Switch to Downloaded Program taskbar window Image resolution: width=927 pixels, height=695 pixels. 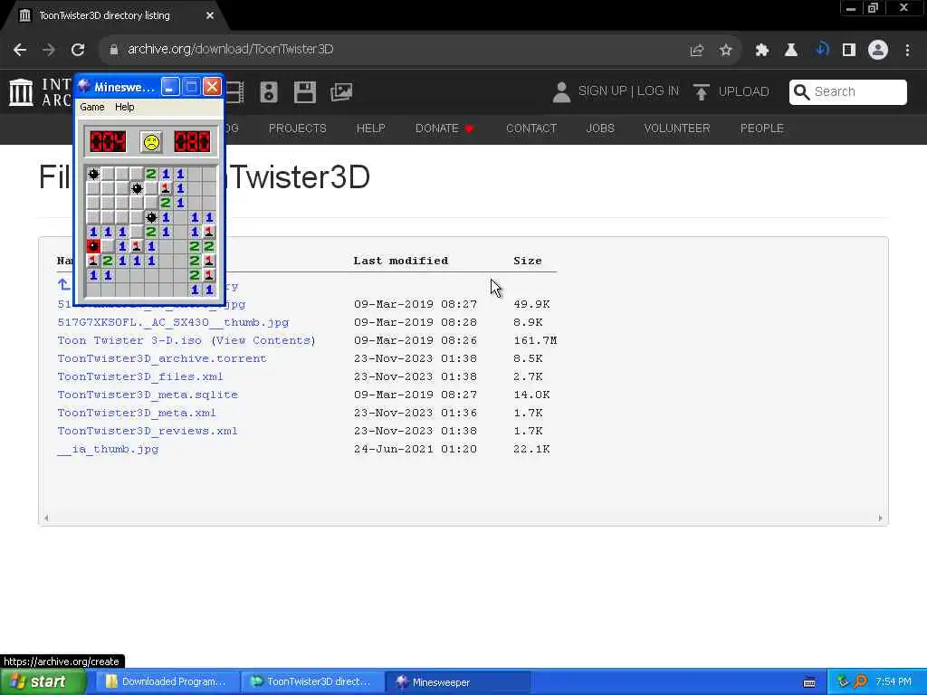point(167,681)
